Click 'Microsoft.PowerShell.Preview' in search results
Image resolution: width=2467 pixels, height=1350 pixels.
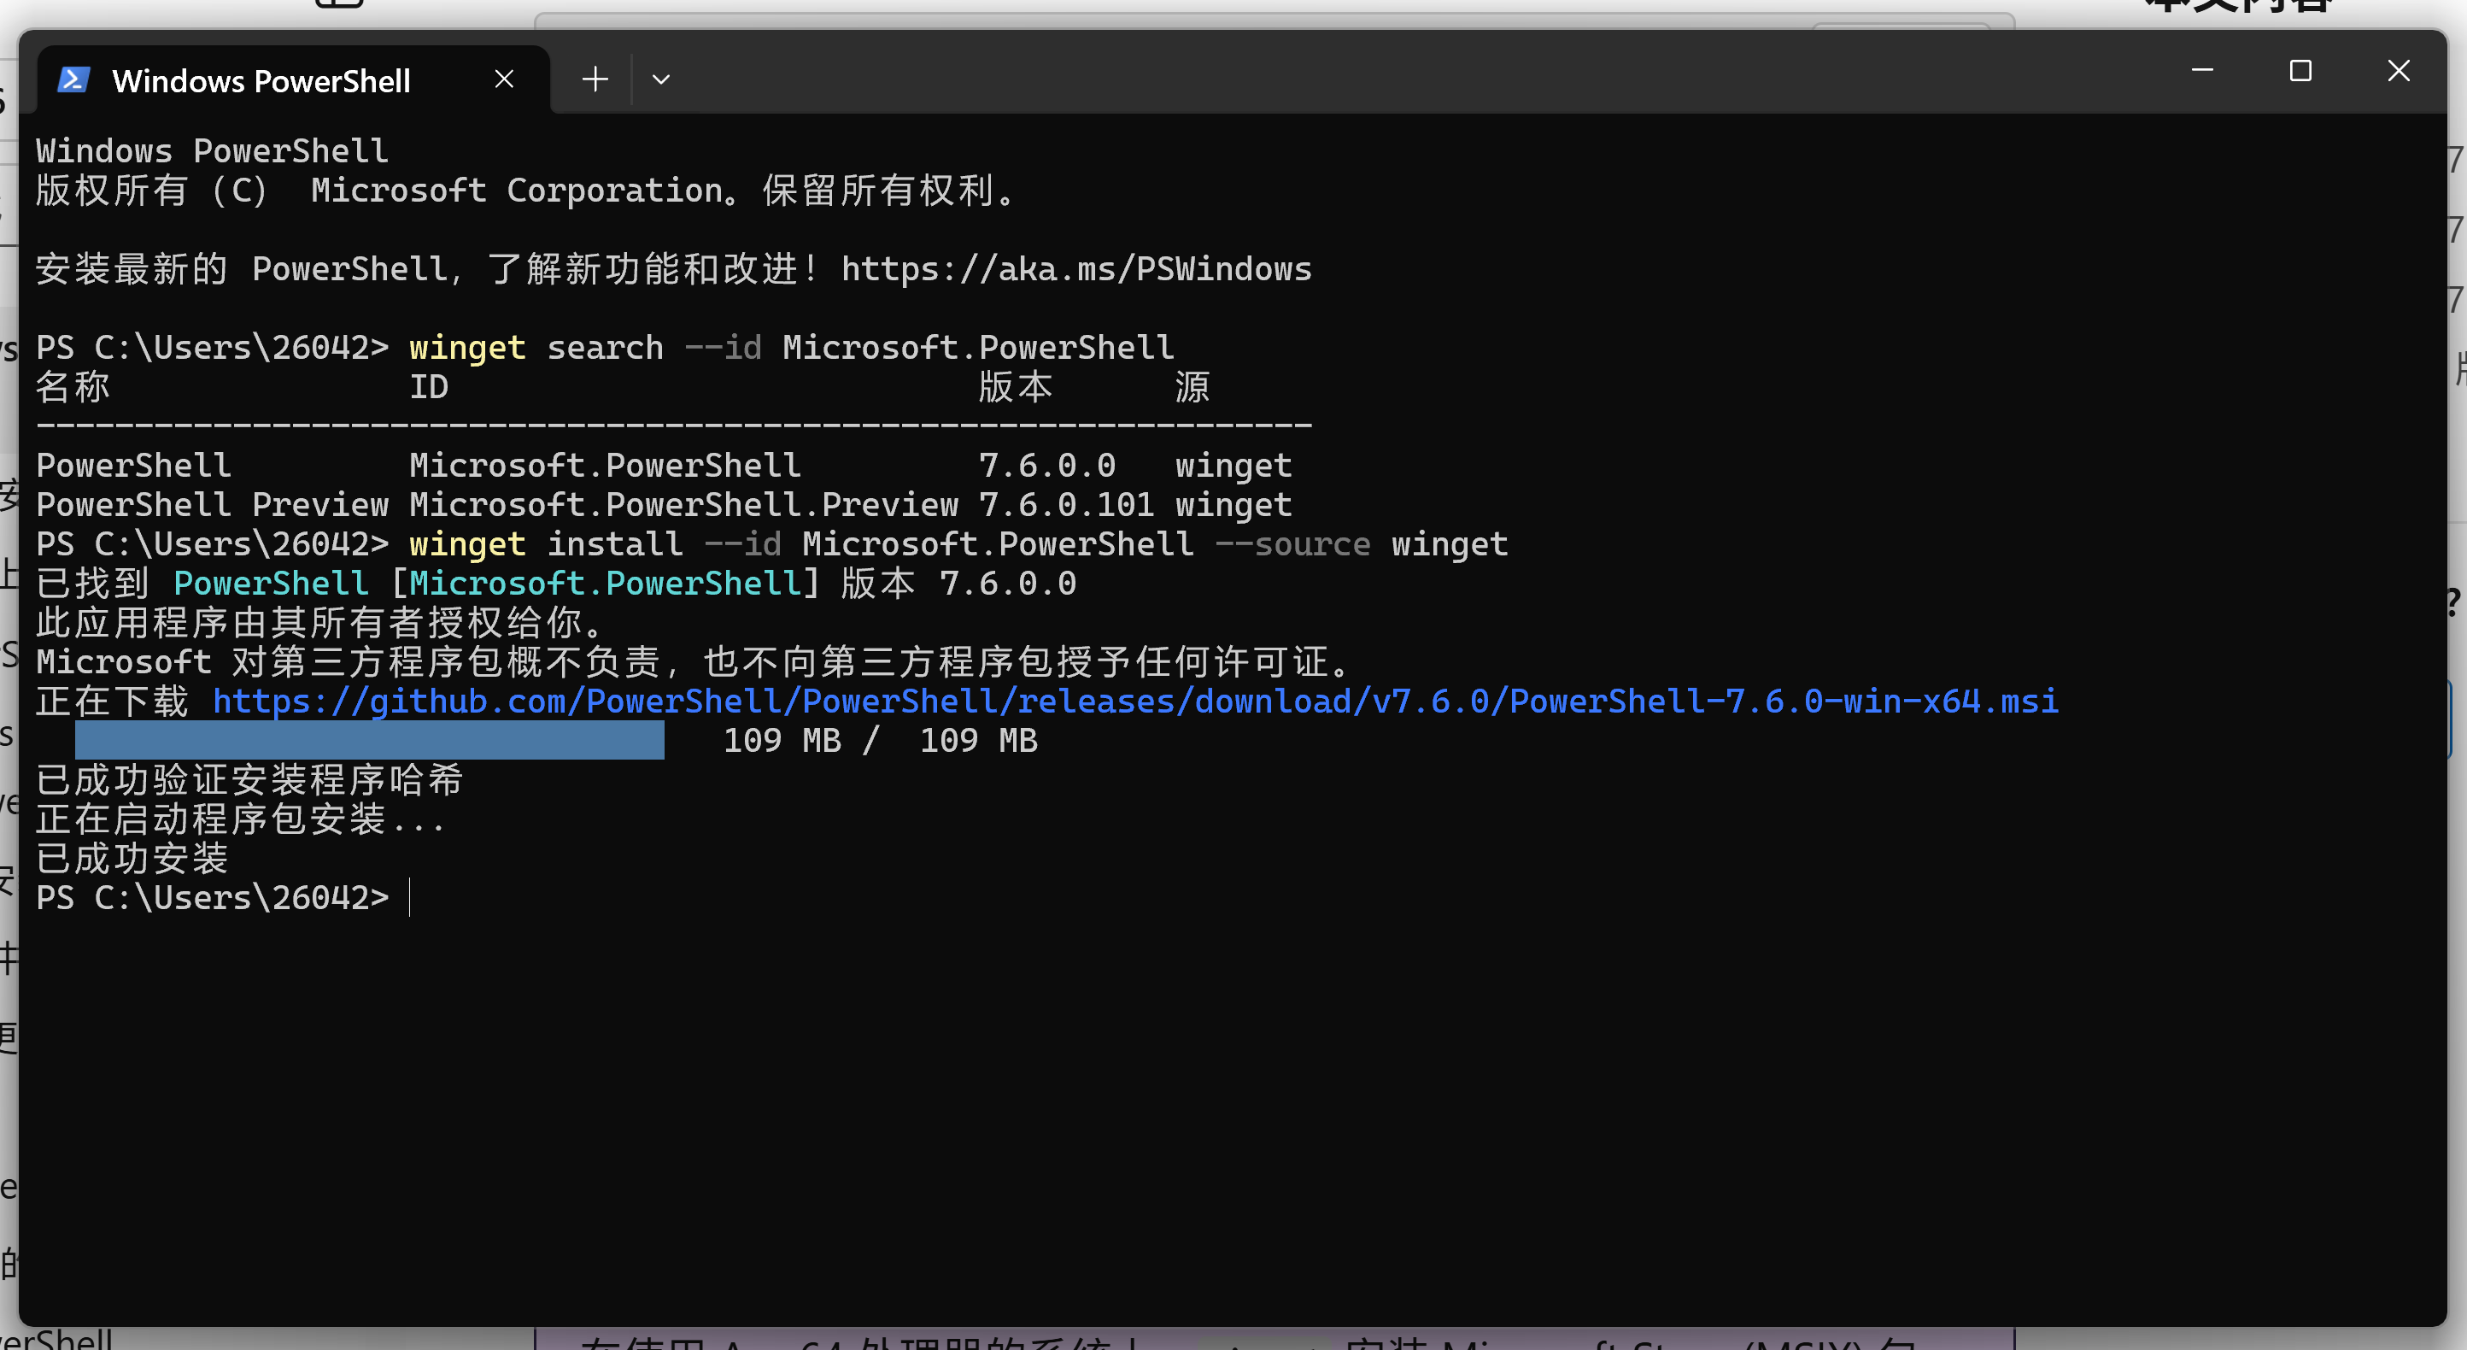tap(683, 505)
